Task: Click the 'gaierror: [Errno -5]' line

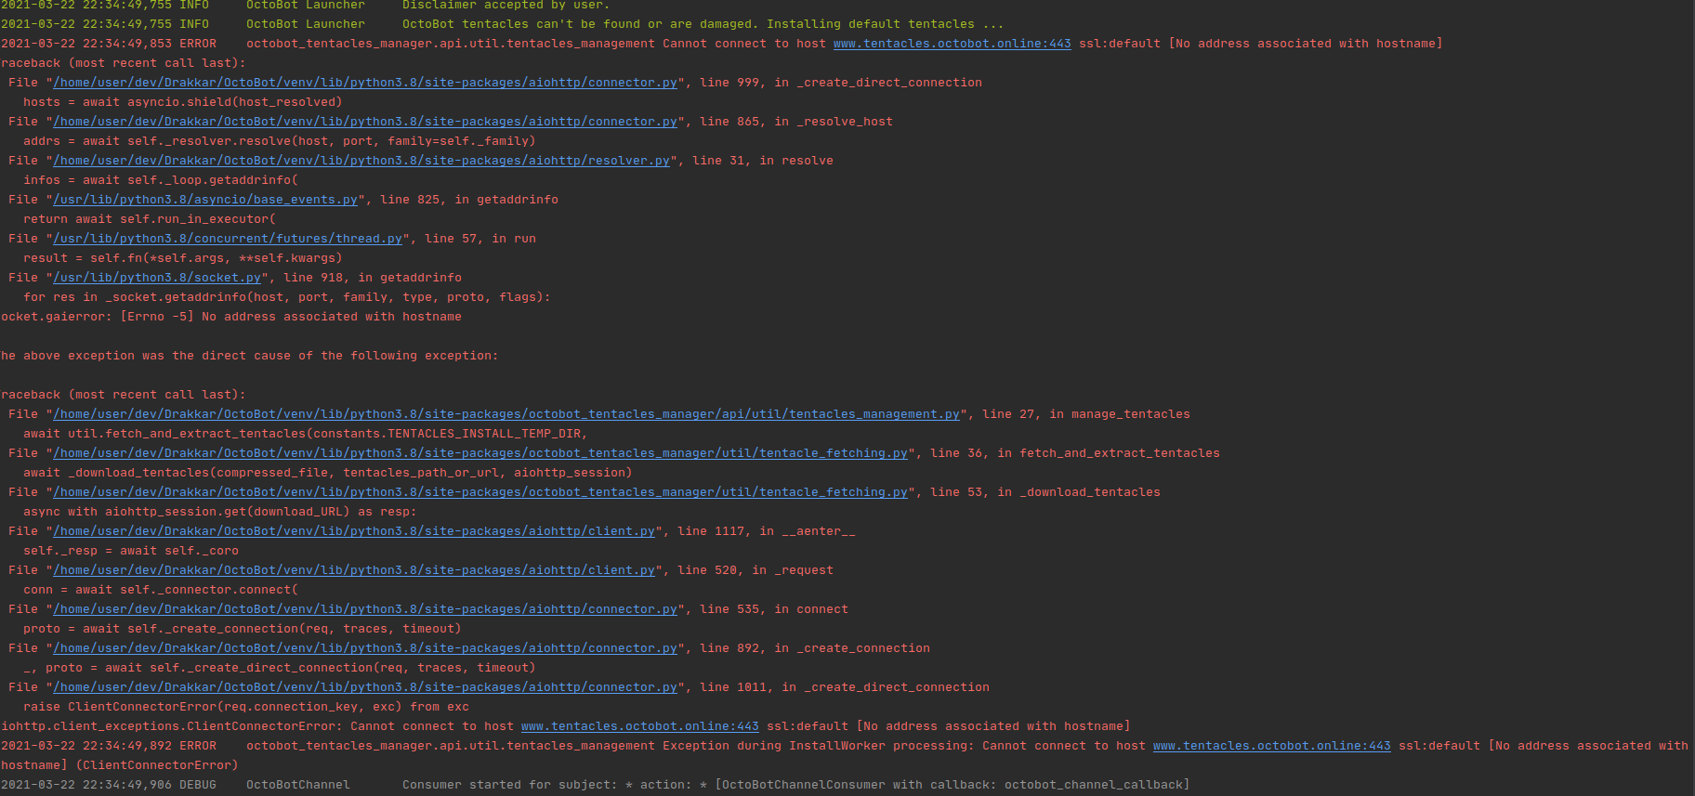Action: coord(230,317)
